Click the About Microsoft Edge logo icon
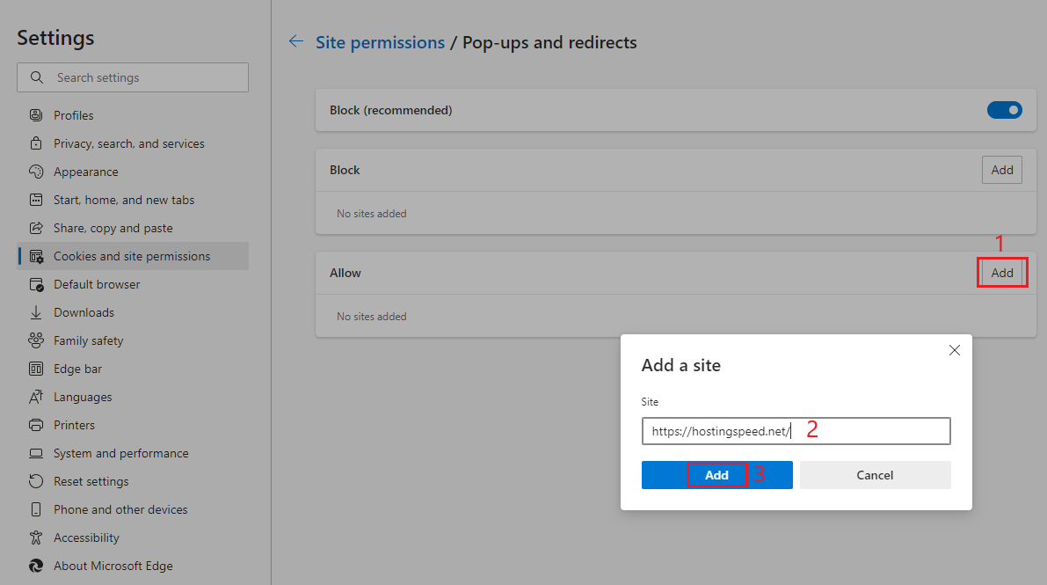 tap(36, 566)
